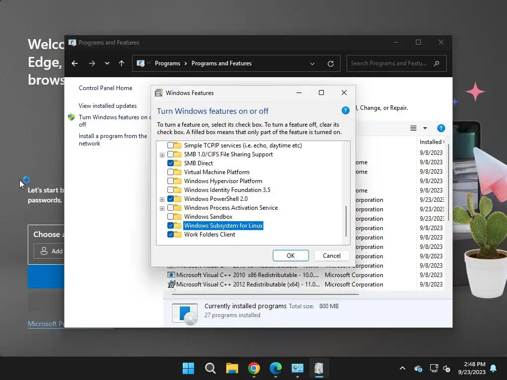Go back in Programs and Features window
Screen dimensions: 507x380
(75, 63)
